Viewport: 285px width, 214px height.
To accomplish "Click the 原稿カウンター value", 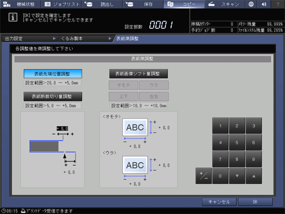I will click(232, 24).
